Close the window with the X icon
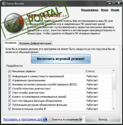 118,3
